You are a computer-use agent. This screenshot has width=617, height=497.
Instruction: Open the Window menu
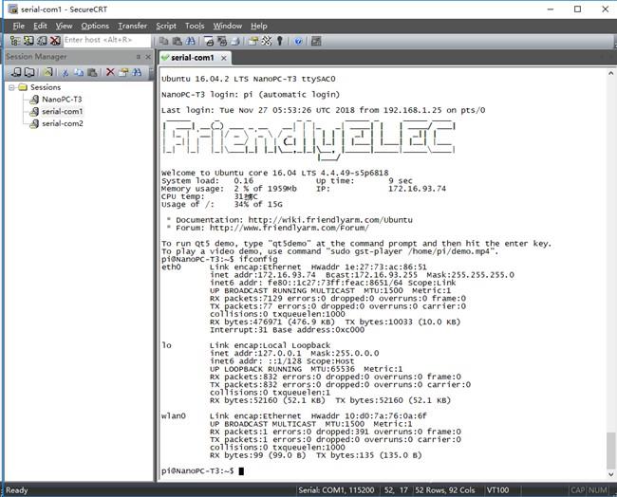point(228,26)
